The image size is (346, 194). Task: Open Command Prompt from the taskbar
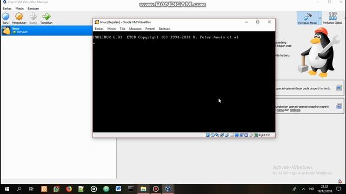point(131,189)
